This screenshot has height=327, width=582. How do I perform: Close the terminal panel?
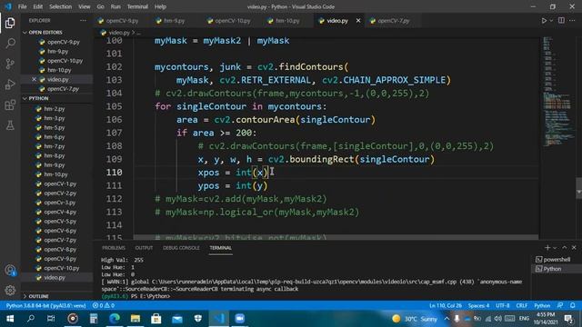tap(574, 248)
